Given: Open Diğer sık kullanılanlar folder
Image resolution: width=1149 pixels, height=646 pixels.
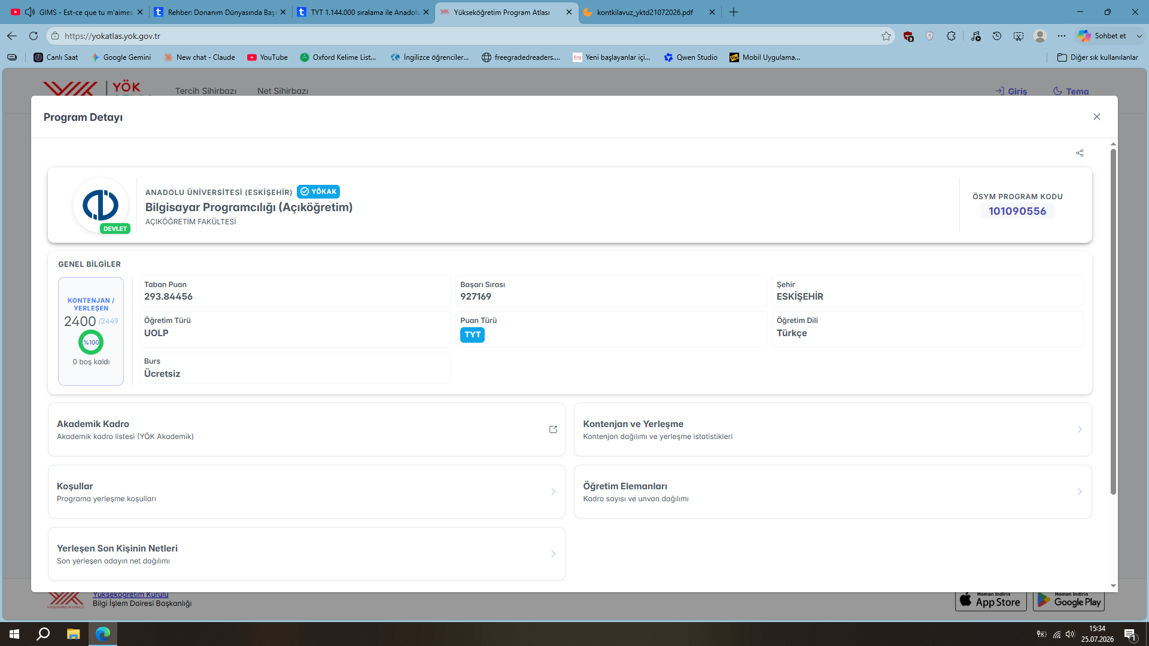Looking at the screenshot, I should 1098,57.
